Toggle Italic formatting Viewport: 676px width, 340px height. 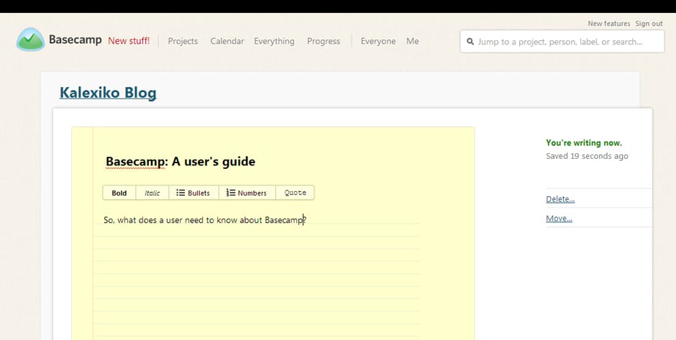[x=152, y=193]
